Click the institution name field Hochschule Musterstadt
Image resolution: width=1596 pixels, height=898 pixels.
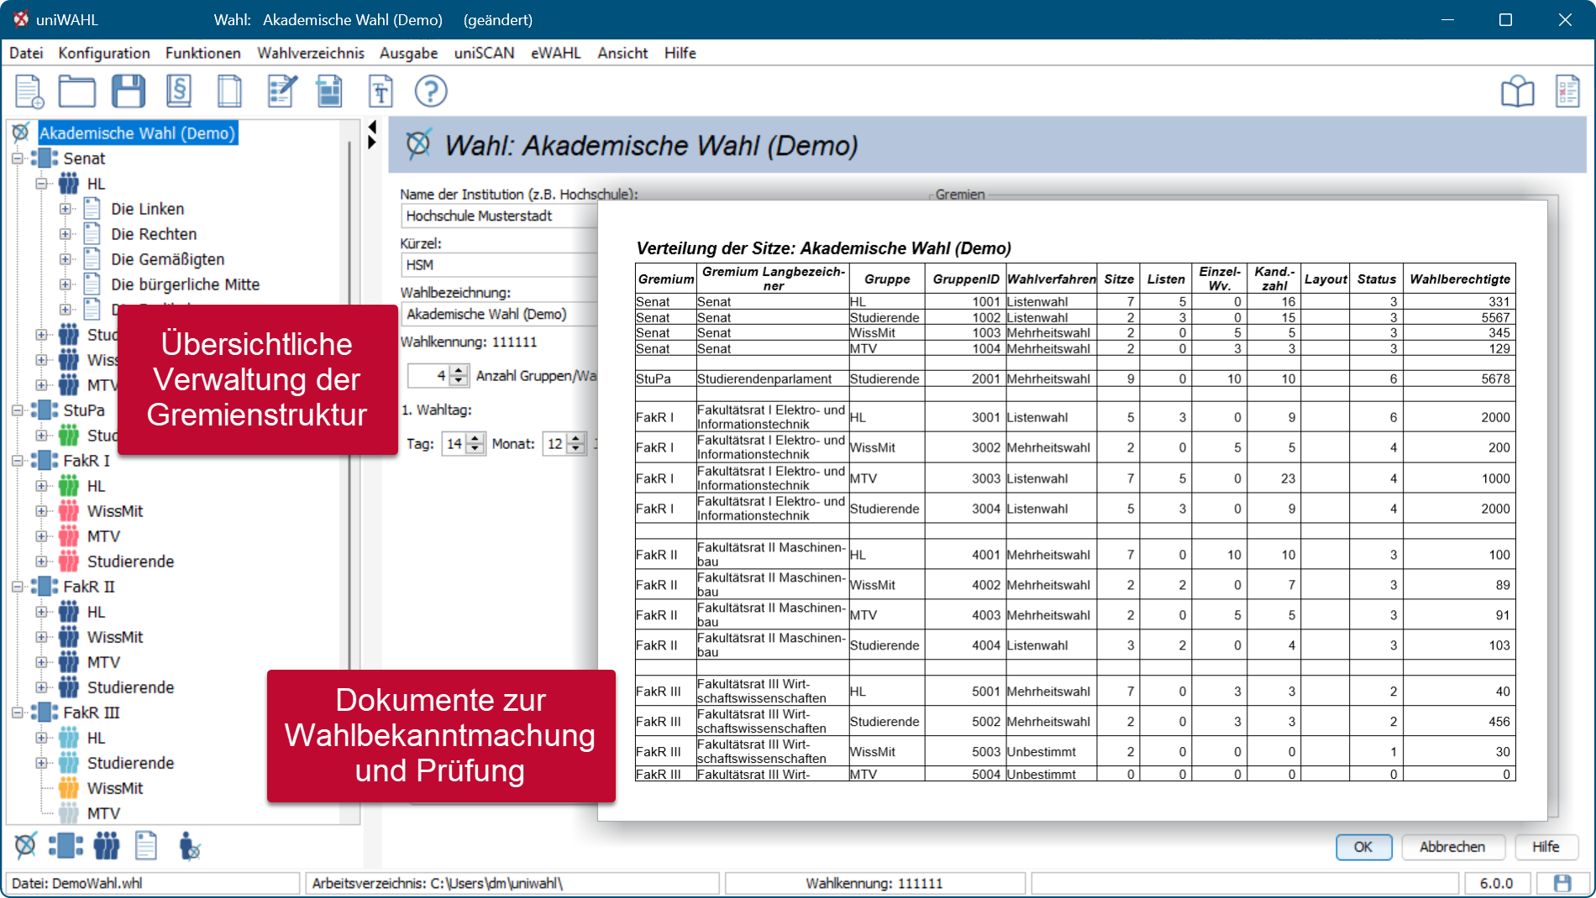coord(501,216)
